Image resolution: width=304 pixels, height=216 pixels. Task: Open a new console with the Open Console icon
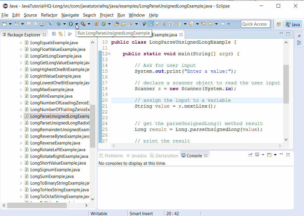click(x=269, y=155)
